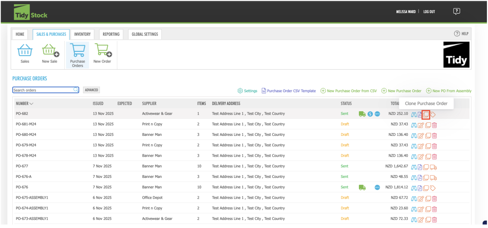Click the Tidy company logo thumbnail
This screenshot has width=488, height=228.
456,54
